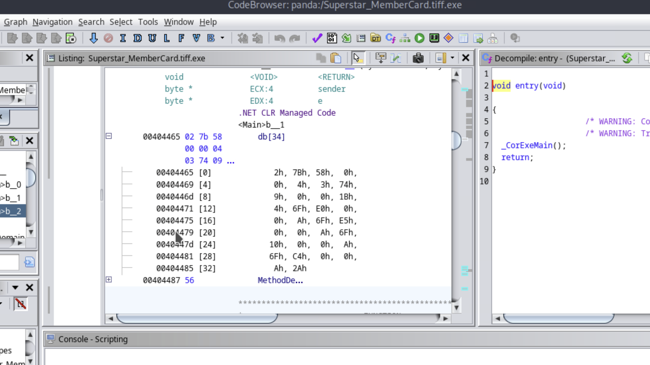Click the Decompile horizontal scrollbar left arrow
The height and width of the screenshot is (365, 650).
pos(497,319)
